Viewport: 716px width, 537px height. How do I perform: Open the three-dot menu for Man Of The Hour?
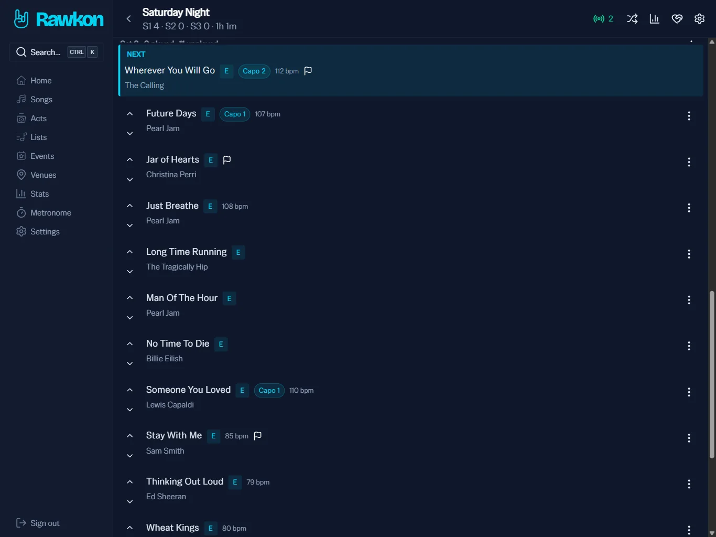coord(689,300)
